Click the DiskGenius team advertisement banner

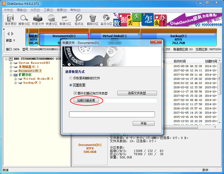coord(168,20)
